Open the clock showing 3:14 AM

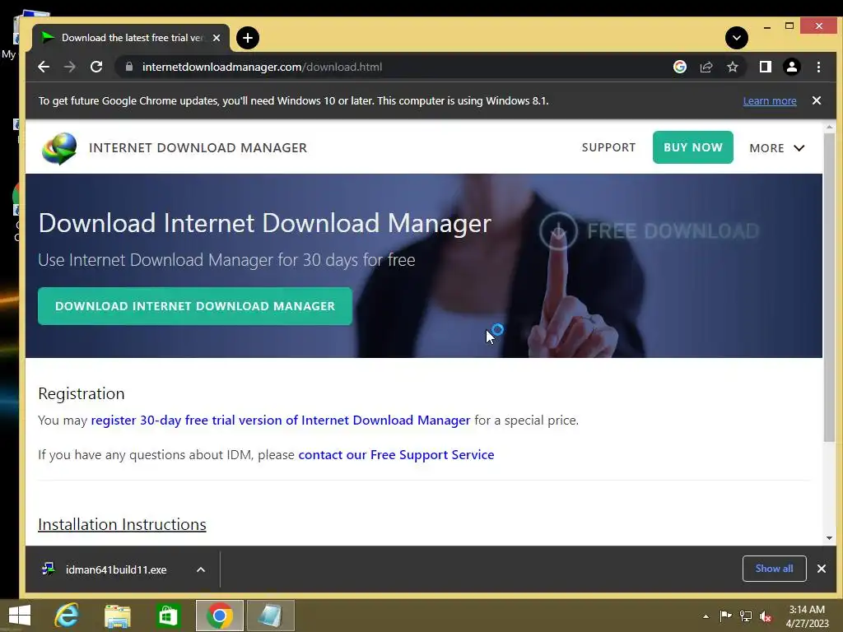click(807, 616)
